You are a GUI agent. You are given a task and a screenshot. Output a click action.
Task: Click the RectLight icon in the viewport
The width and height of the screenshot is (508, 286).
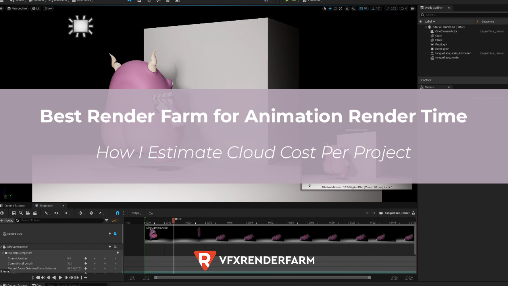pyautogui.click(x=81, y=26)
